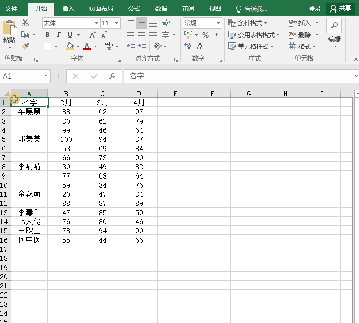Viewport: 359px width, 323px height.
Task: Click the Paste clipboard icon
Action: click(10, 28)
